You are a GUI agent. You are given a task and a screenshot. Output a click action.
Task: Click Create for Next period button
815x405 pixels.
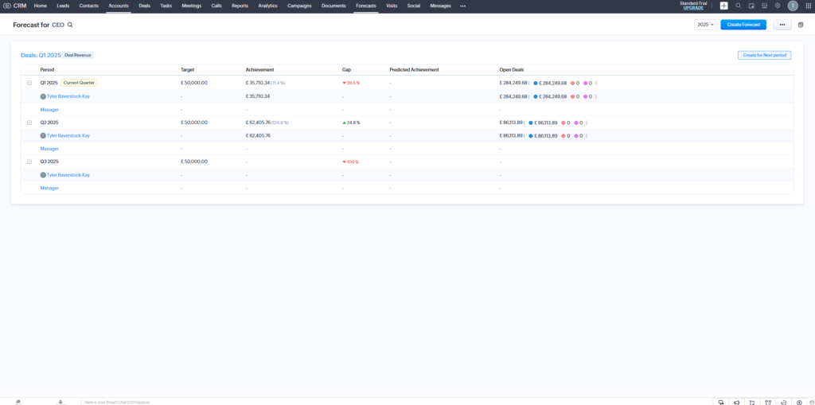(765, 55)
